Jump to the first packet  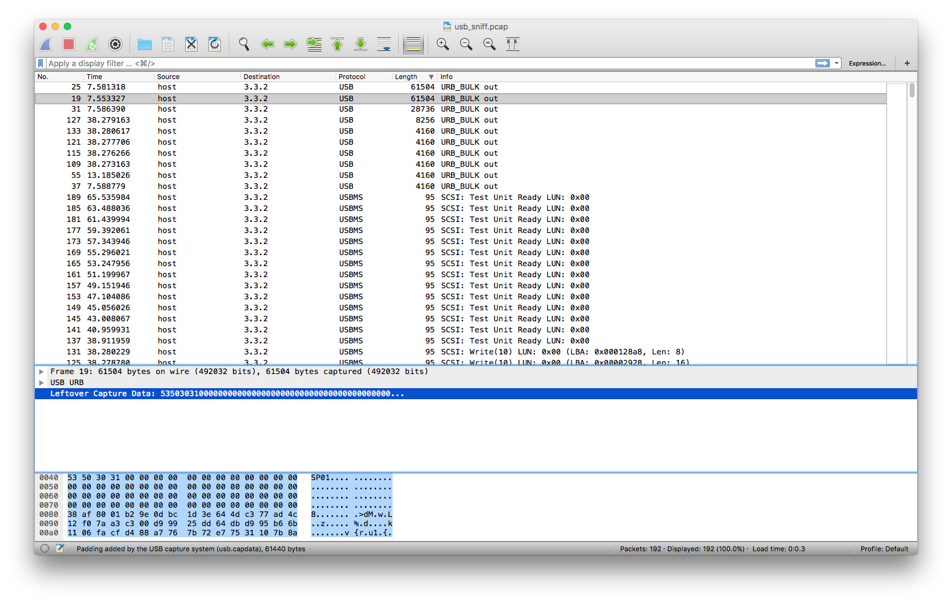[x=337, y=44]
